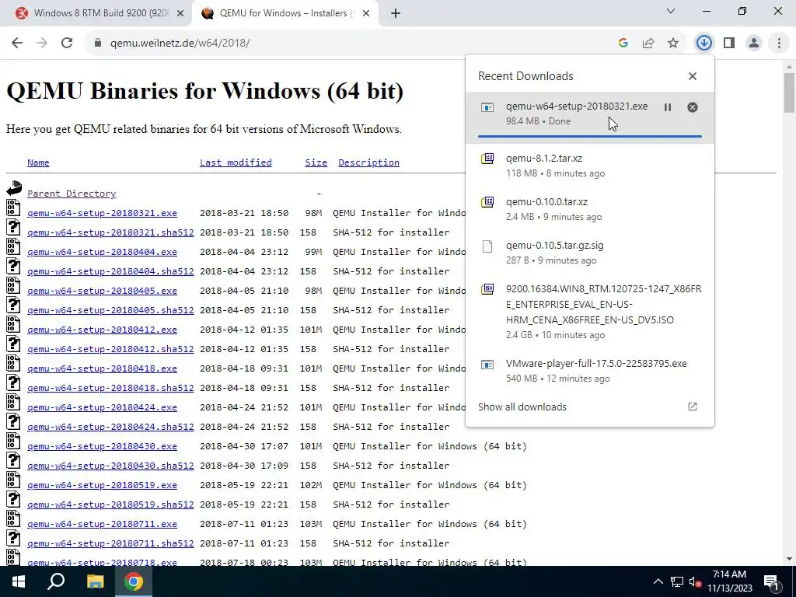Open a new browser tab

[x=396, y=13]
